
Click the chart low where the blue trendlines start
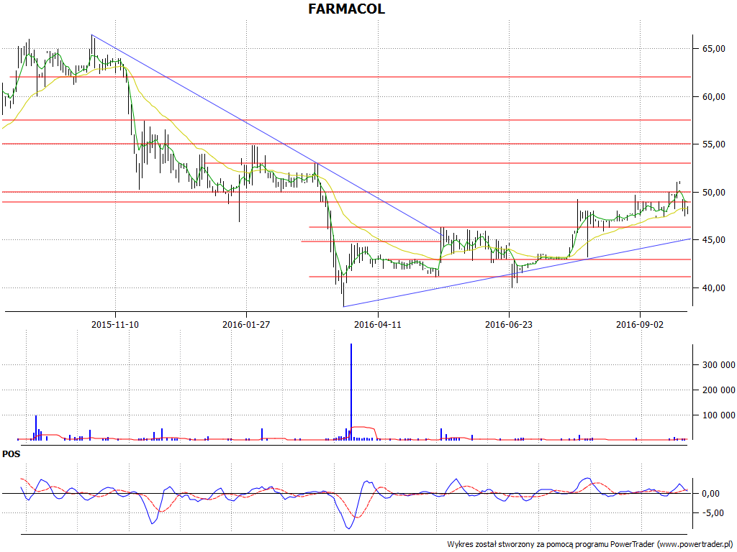coord(344,306)
